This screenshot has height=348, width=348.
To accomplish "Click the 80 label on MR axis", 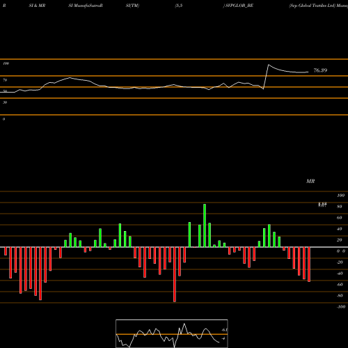I will click(x=340, y=207).
